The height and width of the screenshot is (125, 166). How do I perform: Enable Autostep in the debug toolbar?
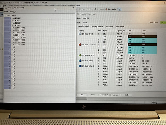(x=99, y=9)
